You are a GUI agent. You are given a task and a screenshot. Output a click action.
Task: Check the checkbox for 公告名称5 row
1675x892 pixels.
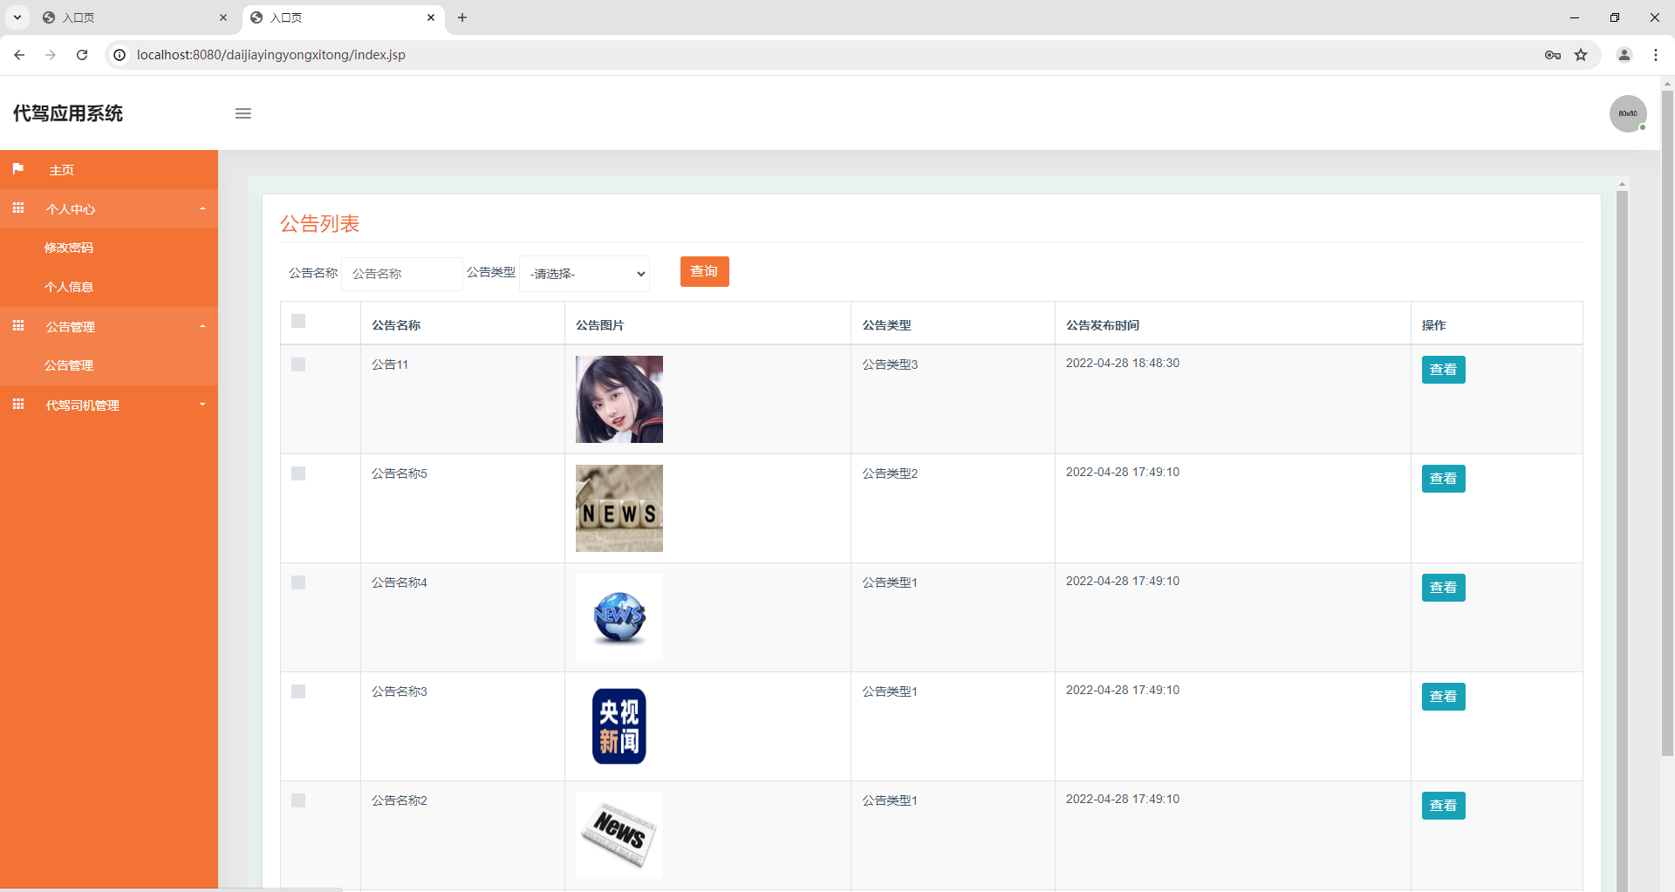click(x=298, y=473)
